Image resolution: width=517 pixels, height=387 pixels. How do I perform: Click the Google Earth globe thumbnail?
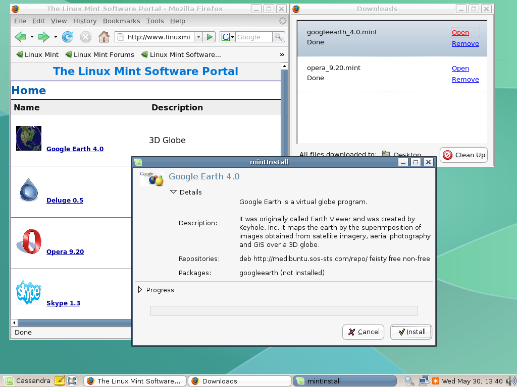29,138
